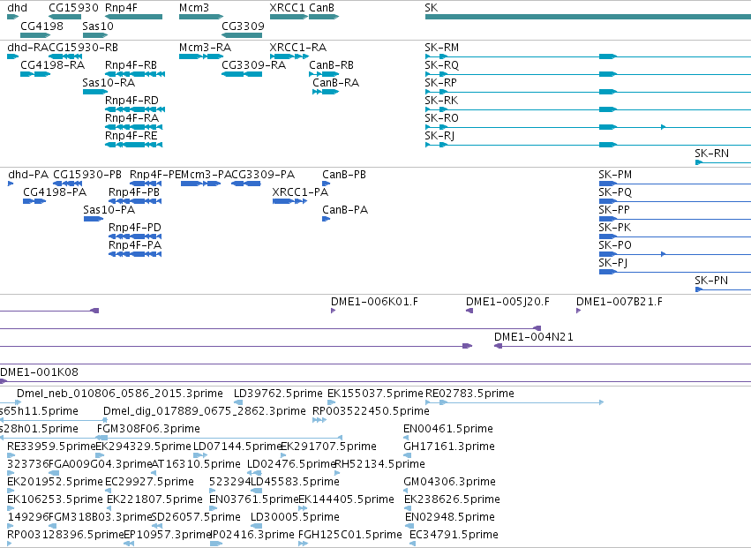Select protein SK-PJ label
The height and width of the screenshot is (548, 751).
[613, 264]
